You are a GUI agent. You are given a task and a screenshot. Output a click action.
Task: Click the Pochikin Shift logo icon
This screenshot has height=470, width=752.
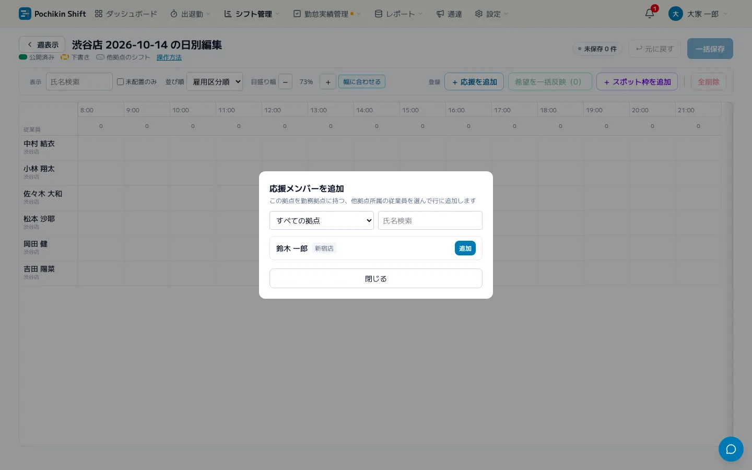pyautogui.click(x=25, y=14)
